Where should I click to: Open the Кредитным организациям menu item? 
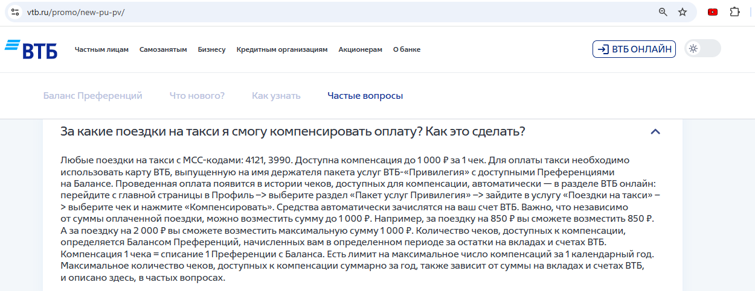pos(282,49)
